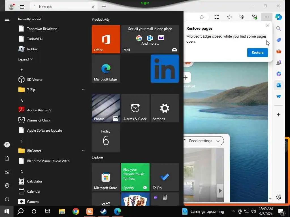This screenshot has height=217, width=290.
Task: Select the # group header
Action: 22,70
